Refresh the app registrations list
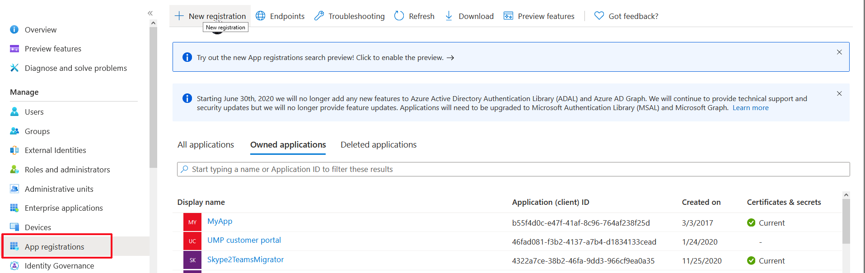Screen dimensions: 865x273 (x=414, y=16)
